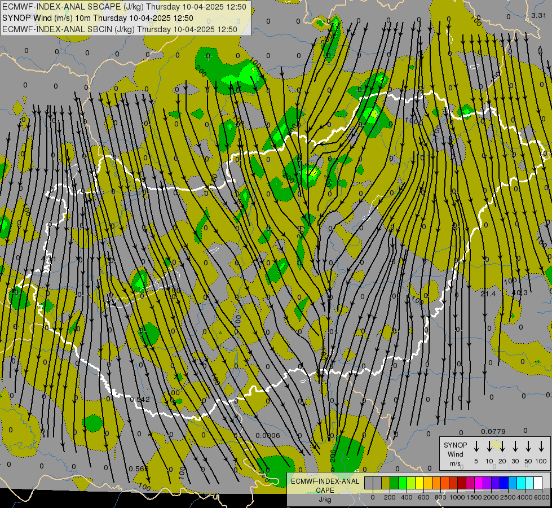Image resolution: width=552 pixels, height=508 pixels.
Task: Click the SBCAPE title line at top
Action: [124, 7]
